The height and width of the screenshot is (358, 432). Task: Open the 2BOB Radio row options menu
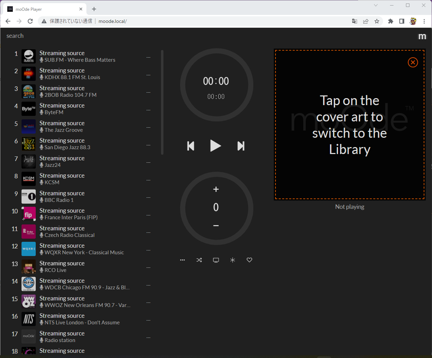tap(149, 92)
